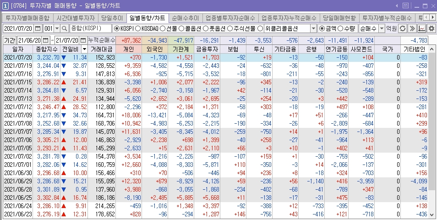The width and height of the screenshot is (437, 220).
Task: Open the 순매수 dropdown
Action: coord(382,28)
